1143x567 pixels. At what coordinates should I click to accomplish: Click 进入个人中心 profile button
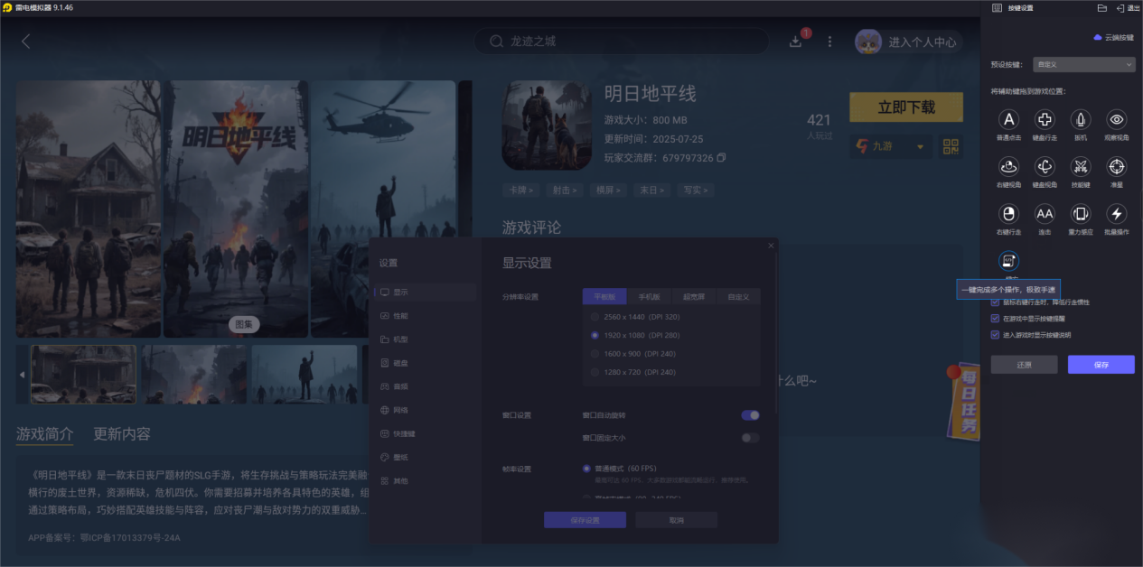[908, 42]
